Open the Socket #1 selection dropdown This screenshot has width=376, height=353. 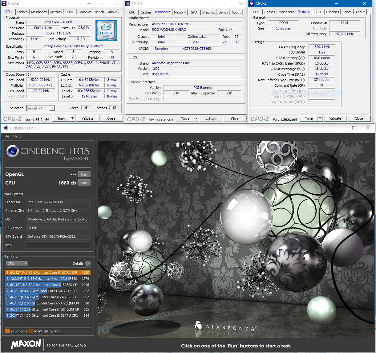coord(40,108)
